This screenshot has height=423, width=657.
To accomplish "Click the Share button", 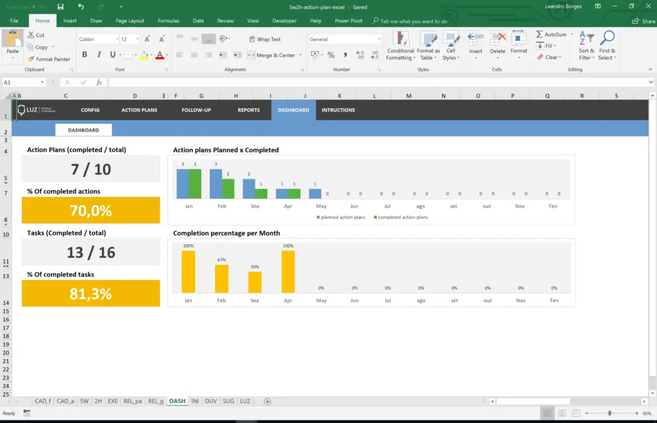I will (x=644, y=21).
